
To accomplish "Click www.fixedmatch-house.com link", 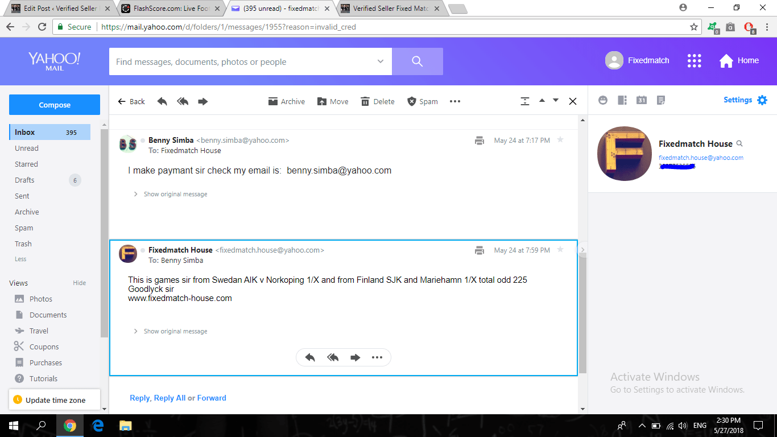I will coord(180,298).
